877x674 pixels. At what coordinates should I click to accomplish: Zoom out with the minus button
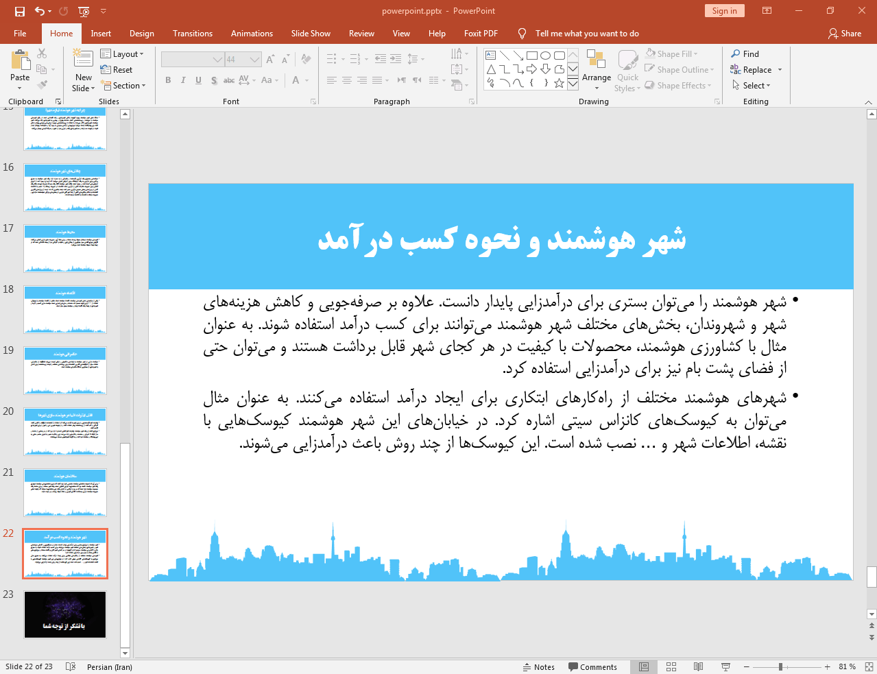click(x=747, y=667)
